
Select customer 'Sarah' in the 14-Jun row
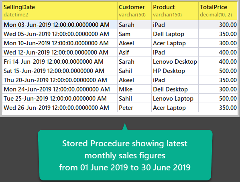(134, 61)
